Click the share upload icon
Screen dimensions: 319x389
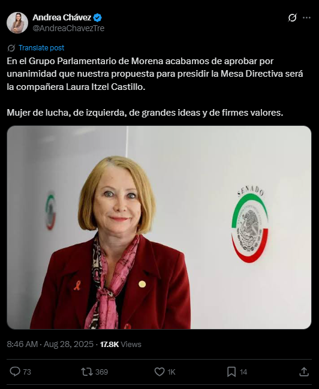304,372
